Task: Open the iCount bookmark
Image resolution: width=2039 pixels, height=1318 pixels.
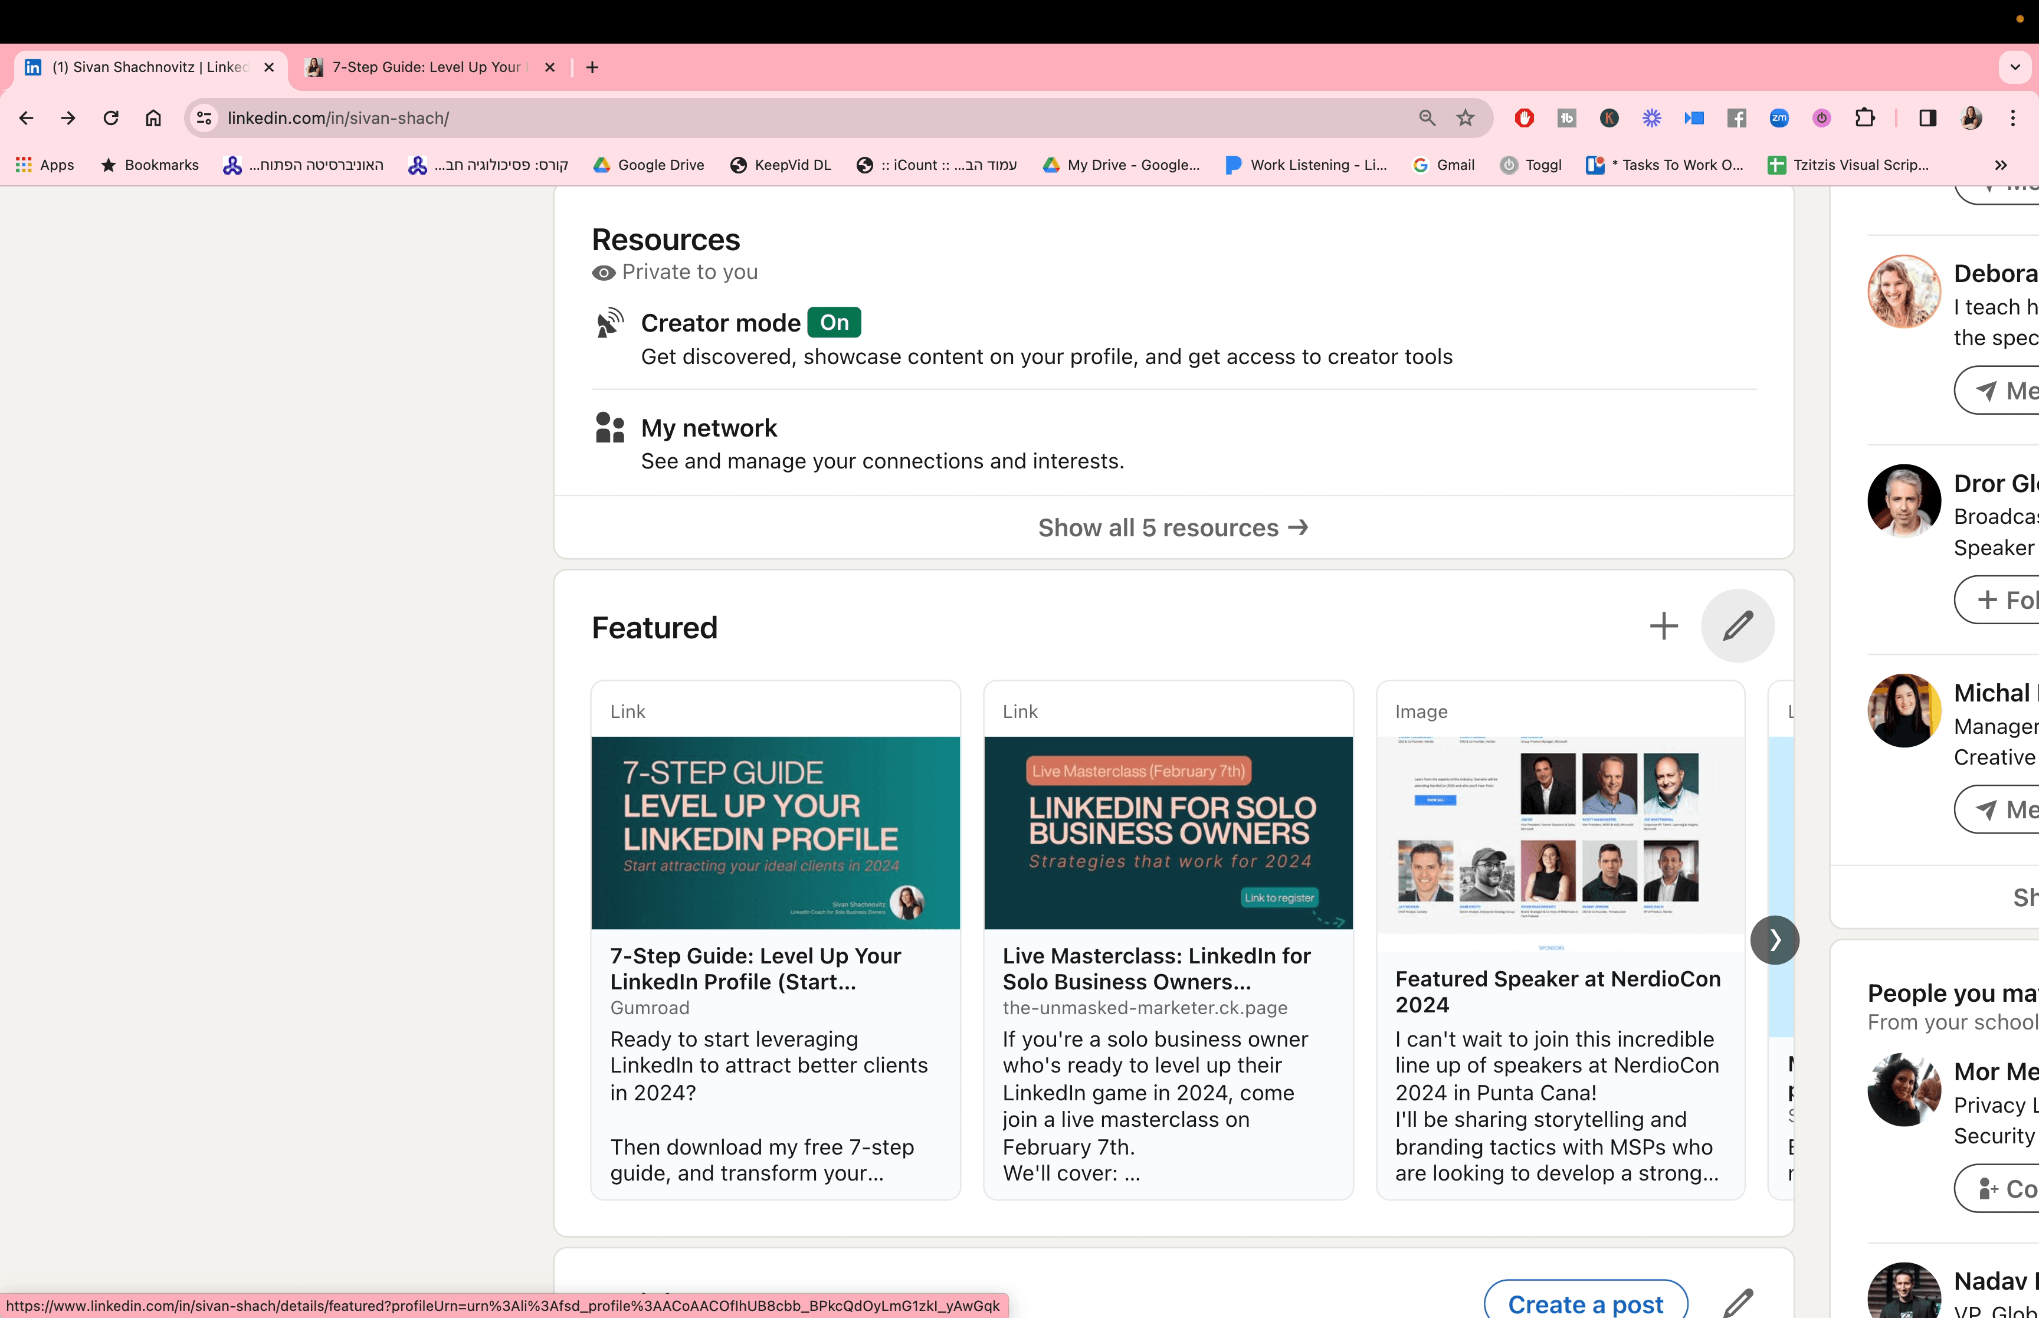Action: [937, 165]
